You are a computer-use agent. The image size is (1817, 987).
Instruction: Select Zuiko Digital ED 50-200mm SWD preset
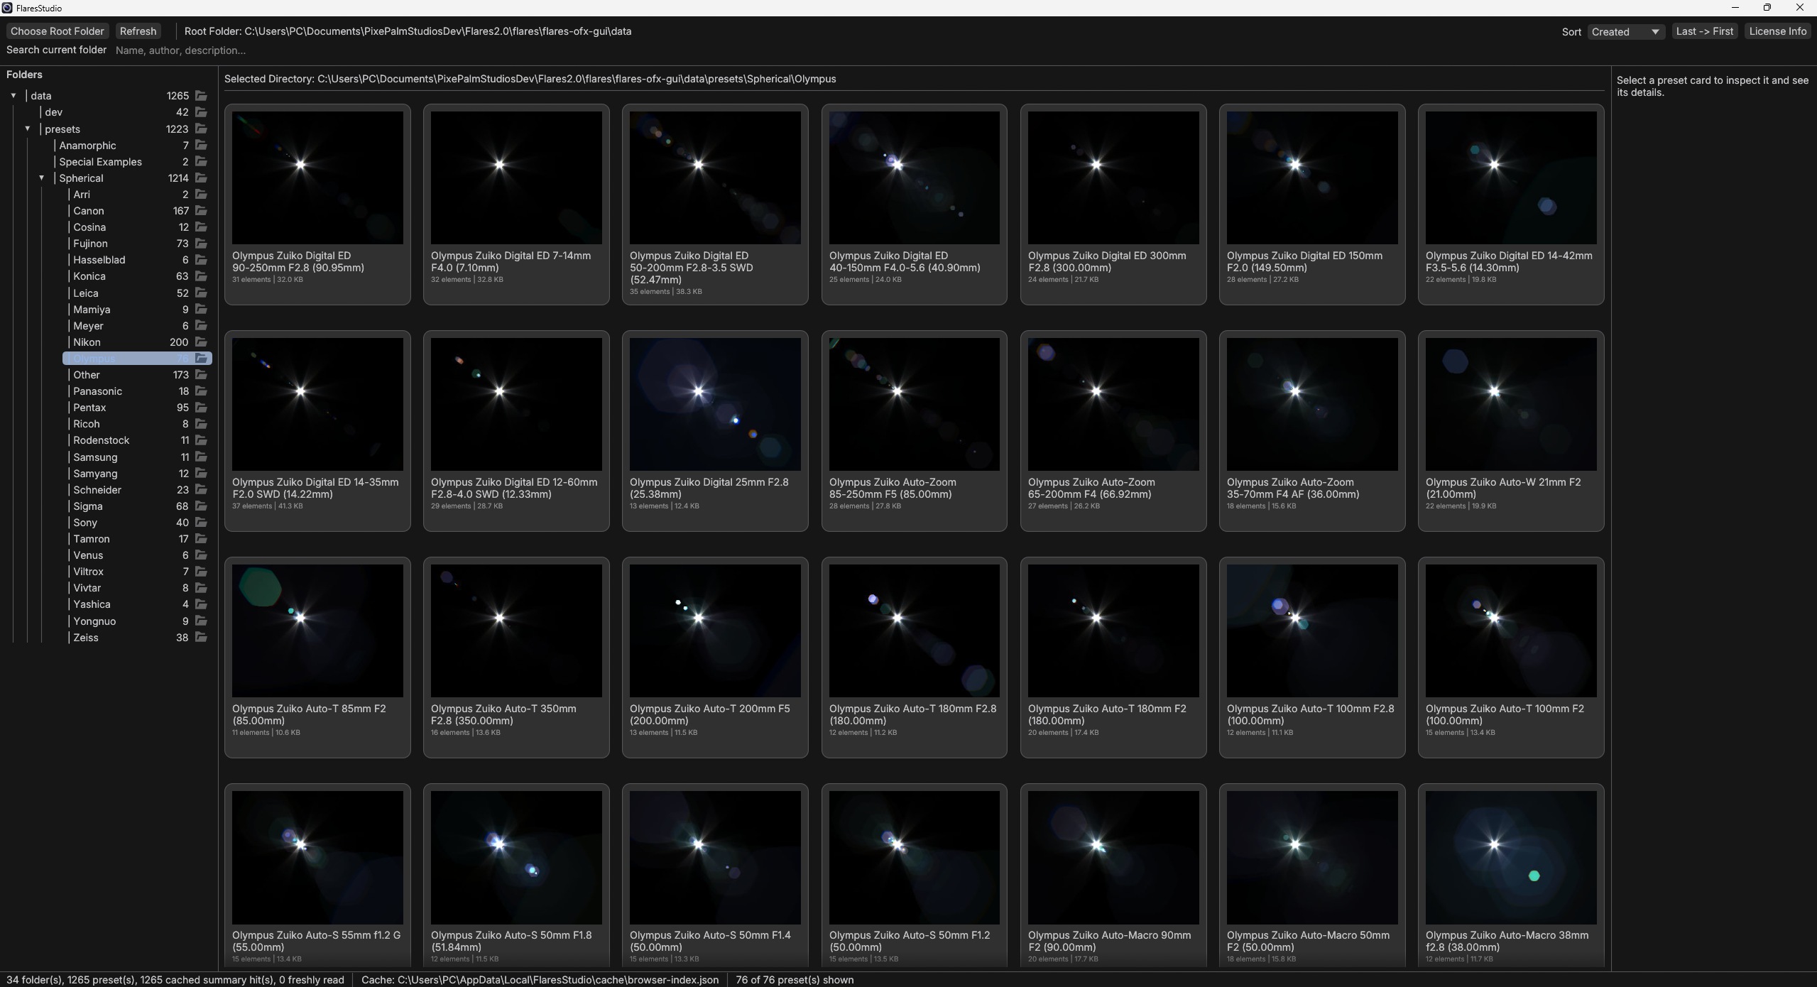pyautogui.click(x=715, y=205)
